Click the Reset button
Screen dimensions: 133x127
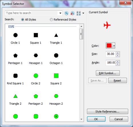[x=118, y=81]
